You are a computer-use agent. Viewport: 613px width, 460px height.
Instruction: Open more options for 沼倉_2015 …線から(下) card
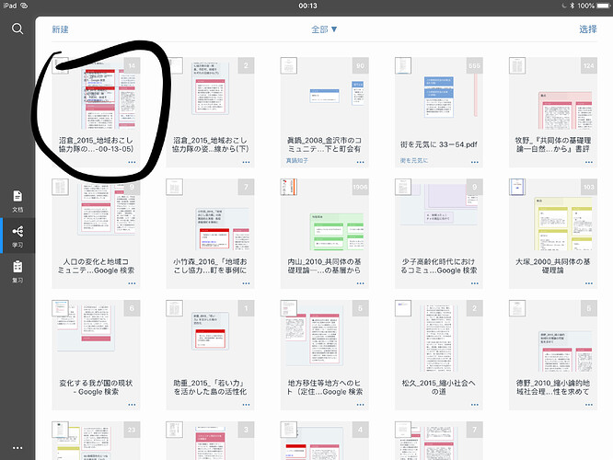coord(246,162)
